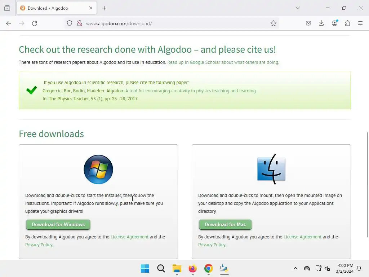This screenshot has width=369, height=277.
Task: Save page to Pocket
Action: 308,23
